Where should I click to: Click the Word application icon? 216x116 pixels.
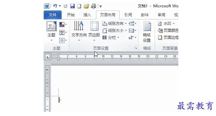coord(47,6)
